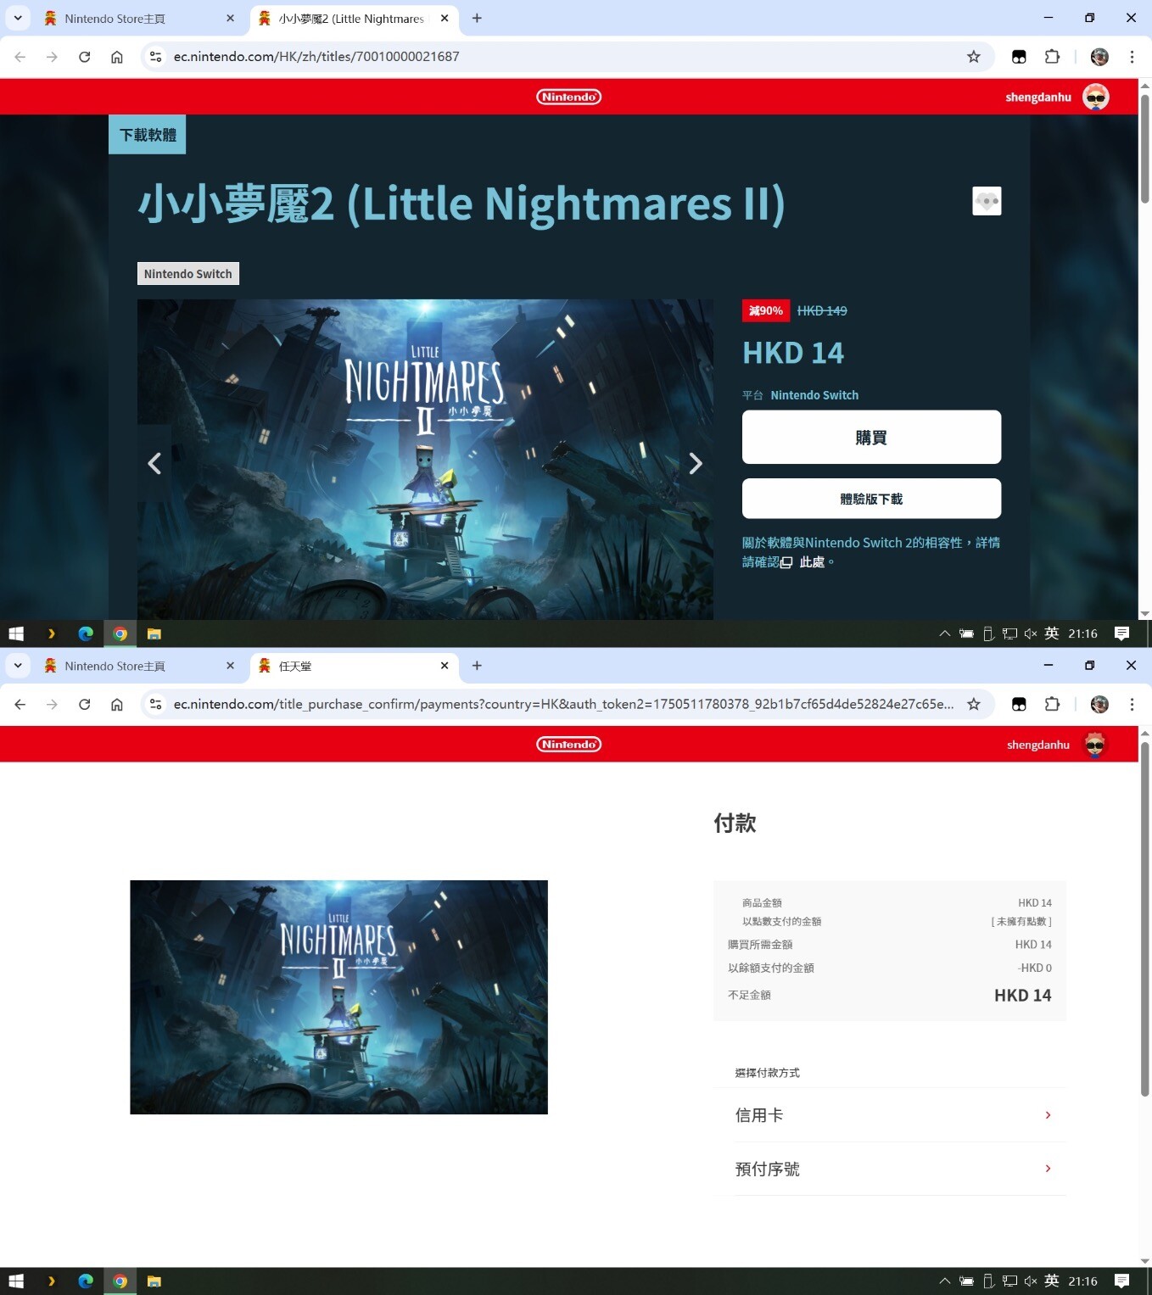Click the Nintendo Switch platform tag above the image
The width and height of the screenshot is (1152, 1295).
point(187,274)
